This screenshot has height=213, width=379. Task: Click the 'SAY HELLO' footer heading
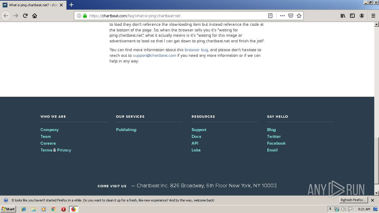[277, 117]
